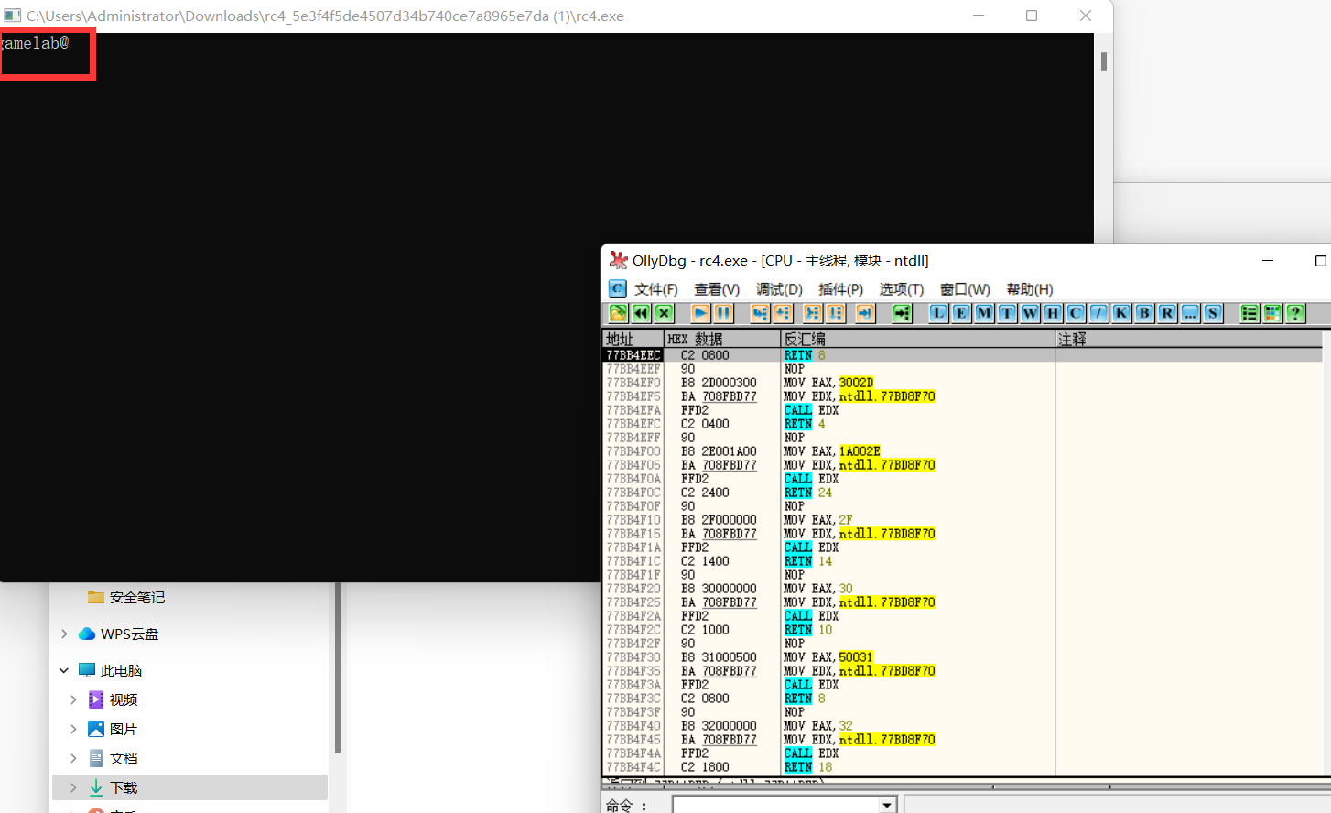Select 图片 in navigation pane

click(113, 729)
